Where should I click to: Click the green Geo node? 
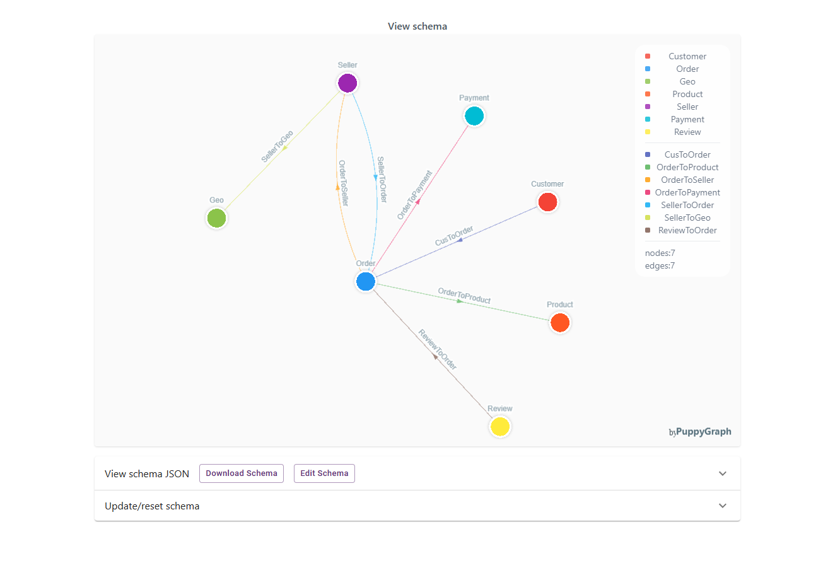(x=216, y=218)
